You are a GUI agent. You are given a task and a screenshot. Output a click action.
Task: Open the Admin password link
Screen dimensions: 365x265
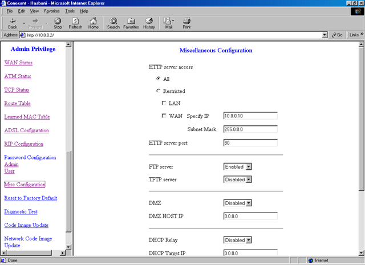click(11, 164)
